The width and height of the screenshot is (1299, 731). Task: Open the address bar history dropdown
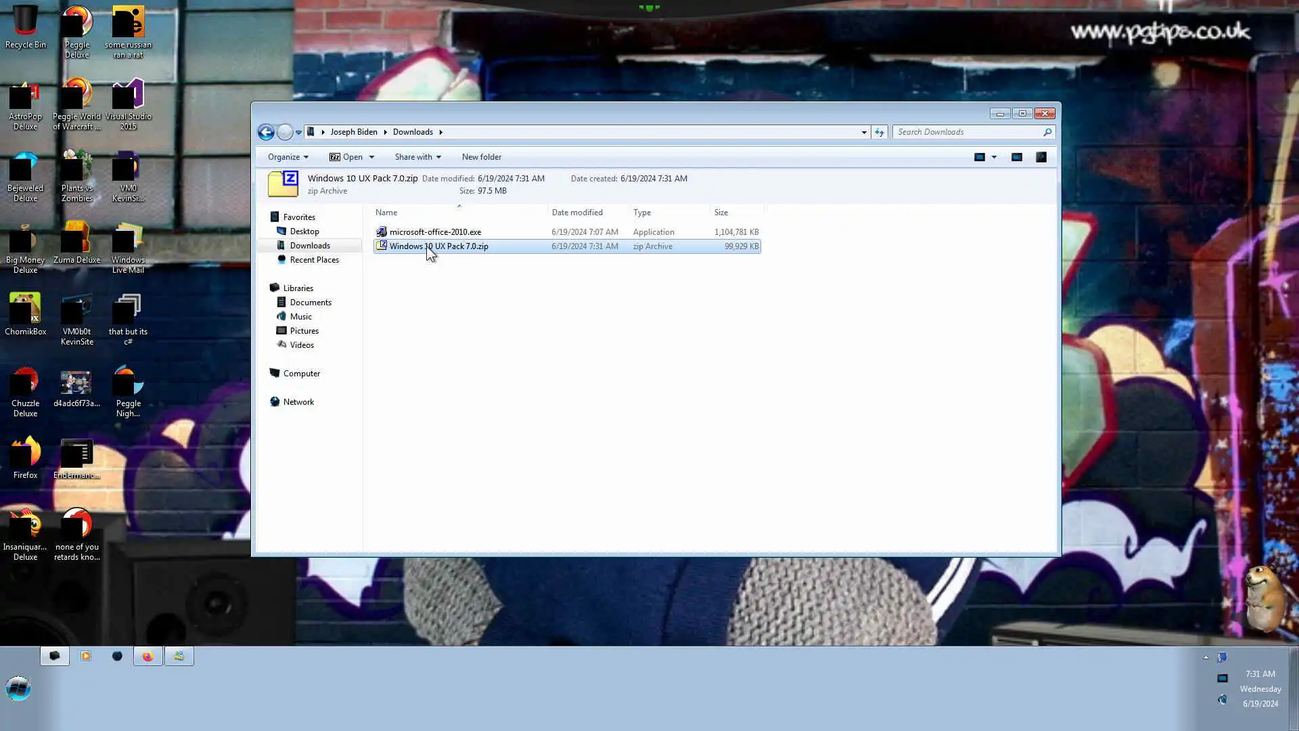[x=864, y=132]
